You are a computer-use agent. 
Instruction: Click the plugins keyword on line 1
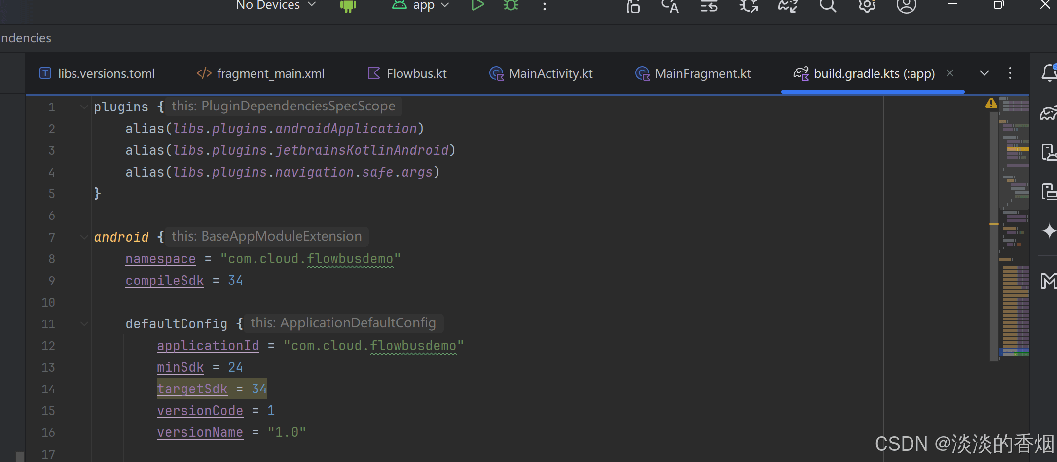coord(121,107)
